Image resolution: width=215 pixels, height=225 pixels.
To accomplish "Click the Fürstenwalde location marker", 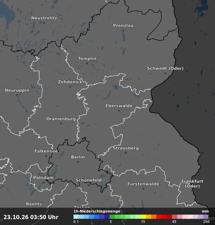I will click(x=143, y=189).
